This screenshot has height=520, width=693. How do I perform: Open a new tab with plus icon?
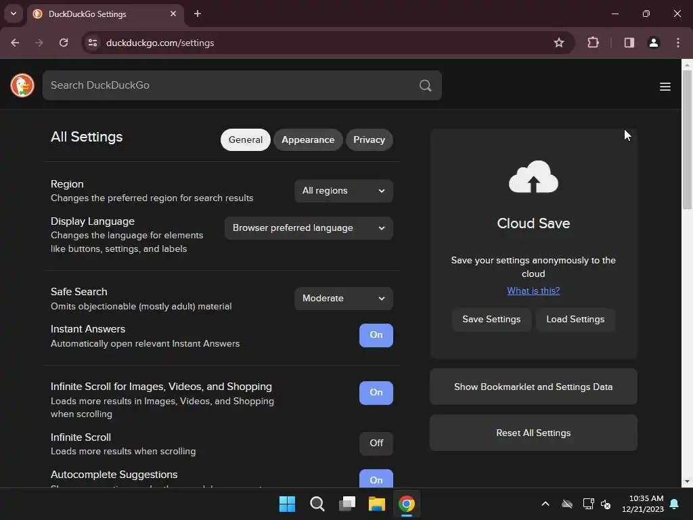click(198, 14)
